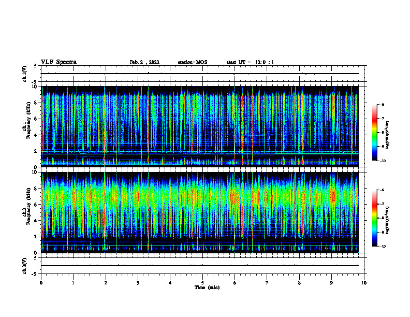Click the ch.1 color bar unit label log(PSD)

click(x=388, y=135)
